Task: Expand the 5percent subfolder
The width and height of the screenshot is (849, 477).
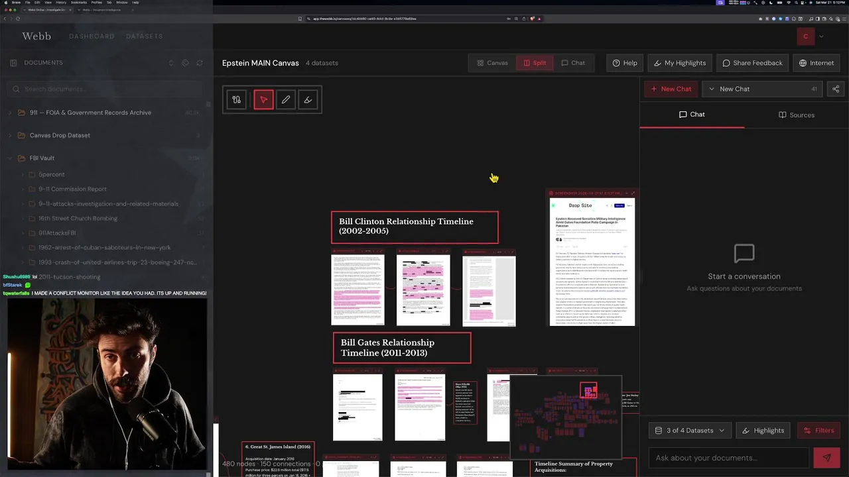Action: [x=22, y=174]
